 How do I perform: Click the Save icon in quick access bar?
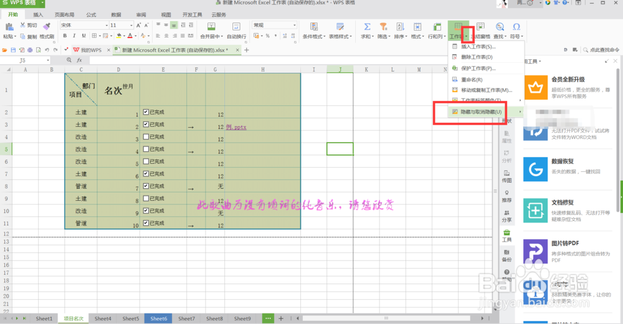click(x=13, y=50)
